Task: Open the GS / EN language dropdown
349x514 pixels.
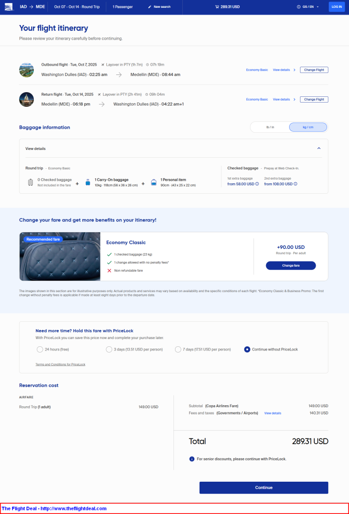Action: 308,7
